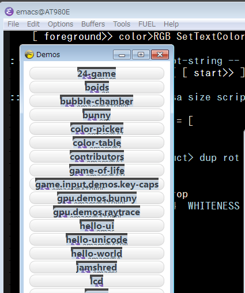Open the lcd demo
This screenshot has height=293, width=245.
point(97,281)
